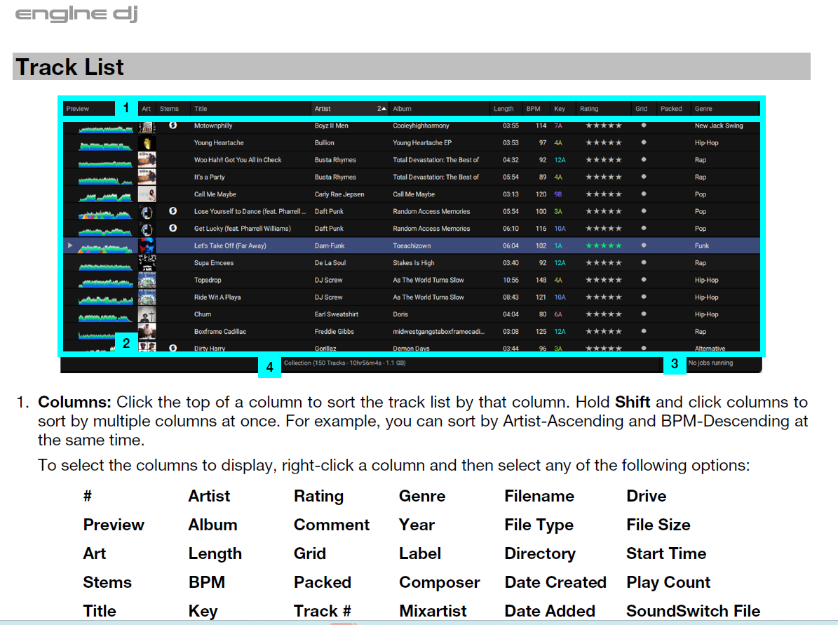Screen dimensions: 838x625
Task: Set the star rating for Topsdrop
Action: pos(603,280)
